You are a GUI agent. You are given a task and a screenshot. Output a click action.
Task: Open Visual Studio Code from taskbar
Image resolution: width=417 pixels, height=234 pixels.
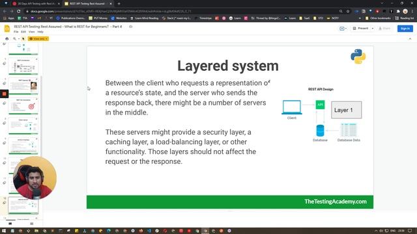pyautogui.click(x=149, y=231)
